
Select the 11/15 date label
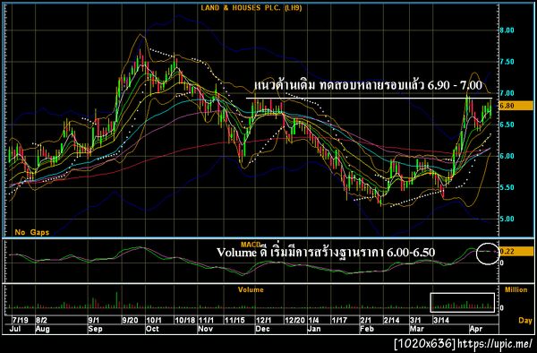pos(234,321)
